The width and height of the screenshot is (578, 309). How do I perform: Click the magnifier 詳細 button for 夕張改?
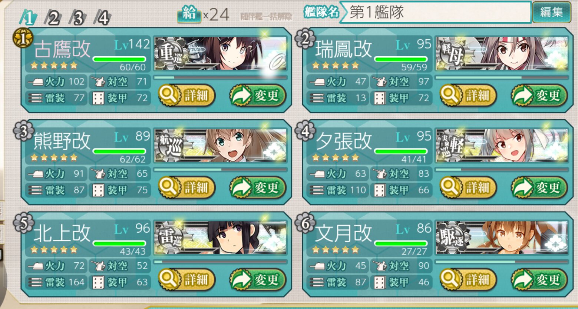[x=468, y=187]
